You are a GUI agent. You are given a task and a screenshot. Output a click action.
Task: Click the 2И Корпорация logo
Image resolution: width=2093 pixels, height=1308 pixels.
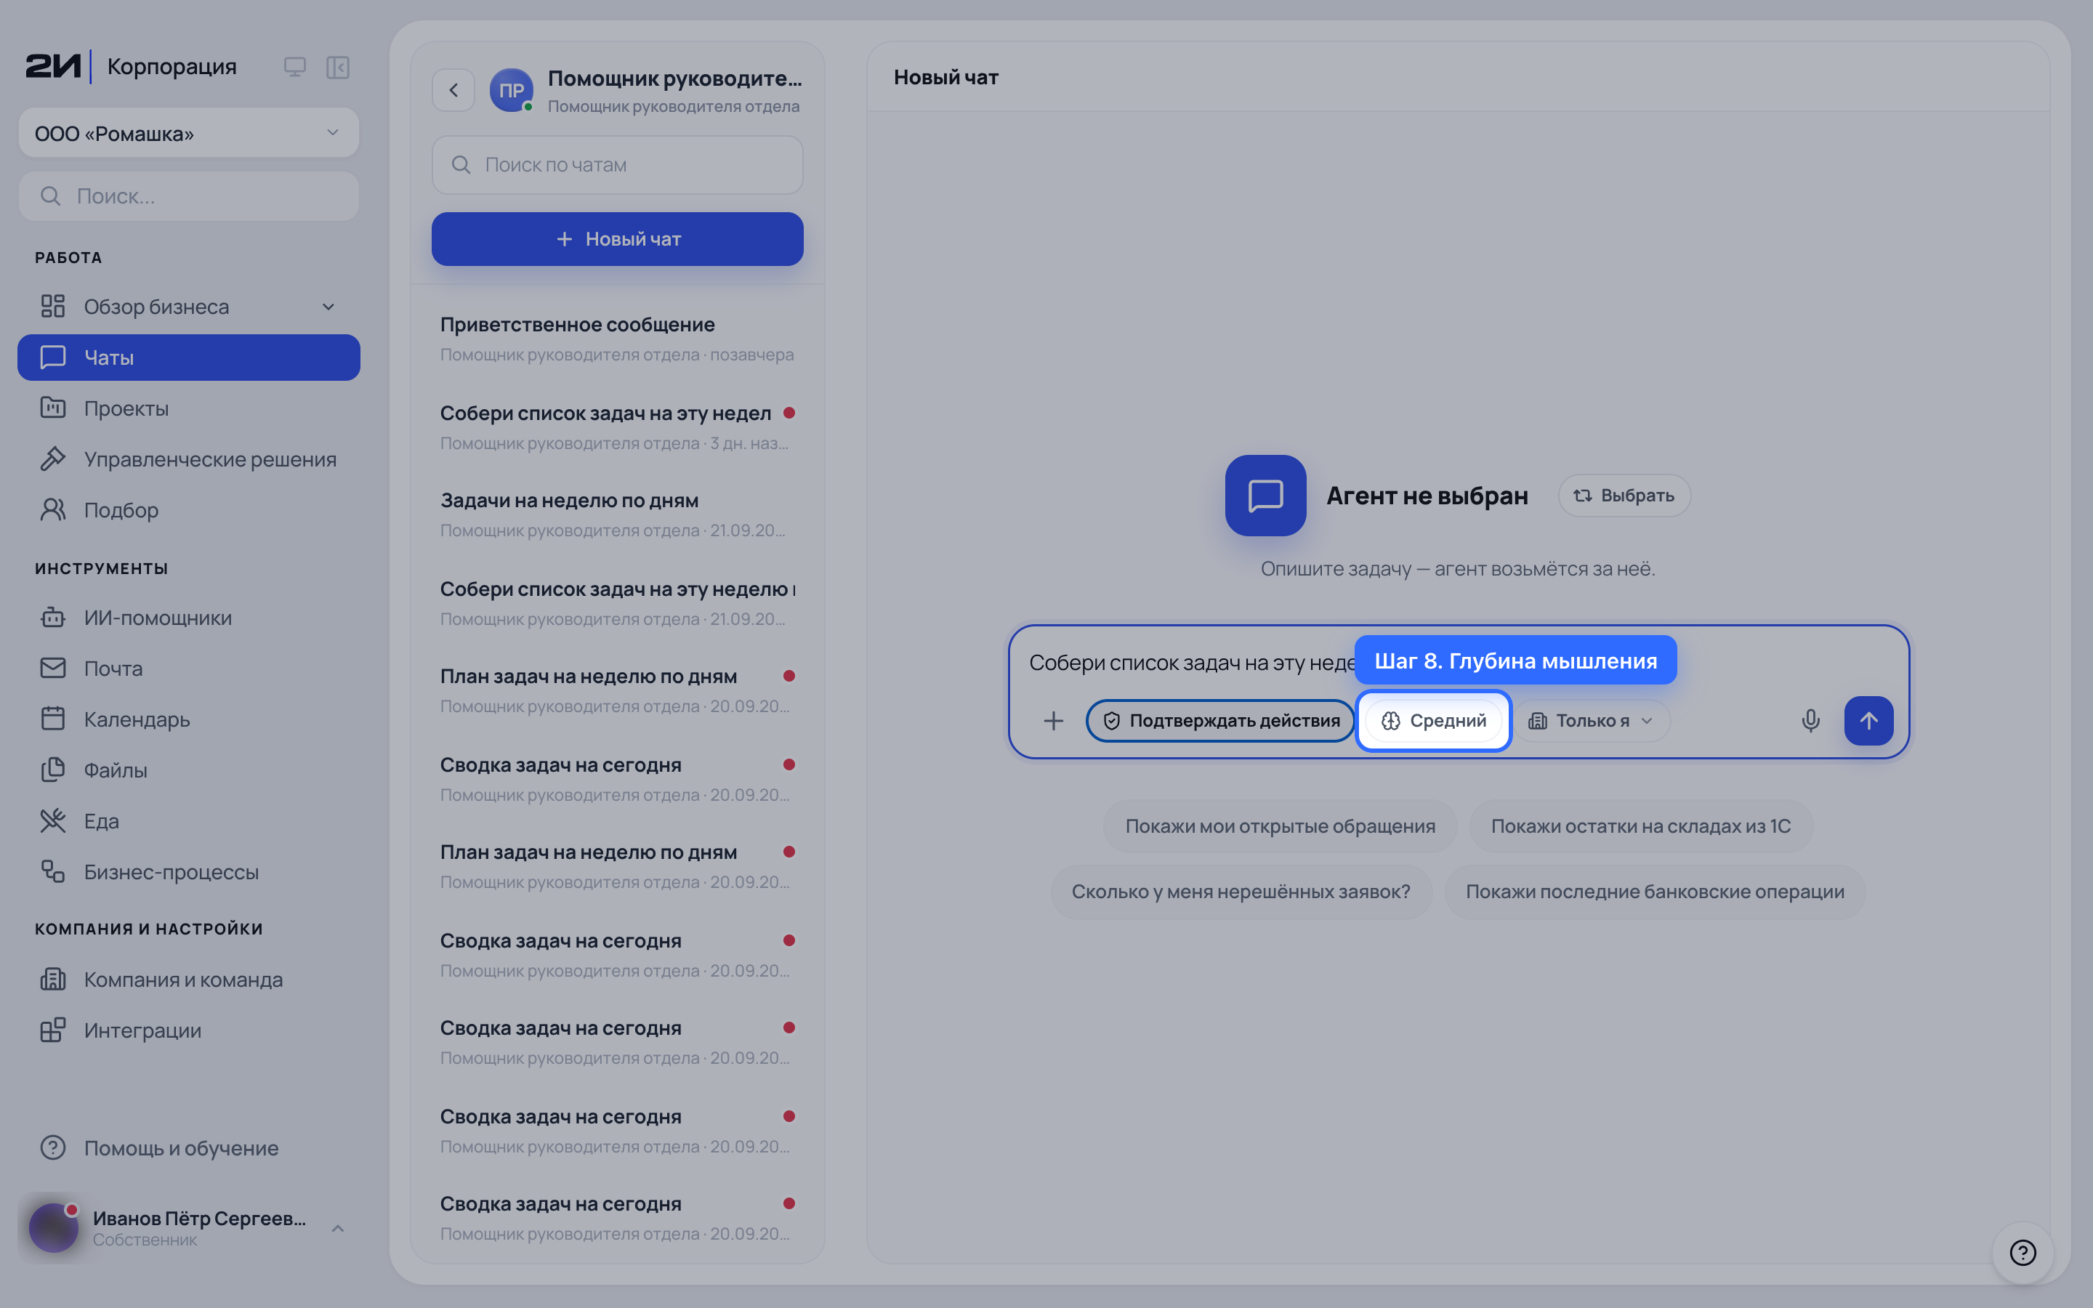[x=131, y=67]
